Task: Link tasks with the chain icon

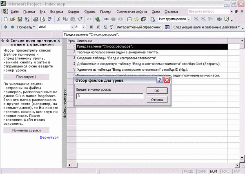Action: click(107, 19)
